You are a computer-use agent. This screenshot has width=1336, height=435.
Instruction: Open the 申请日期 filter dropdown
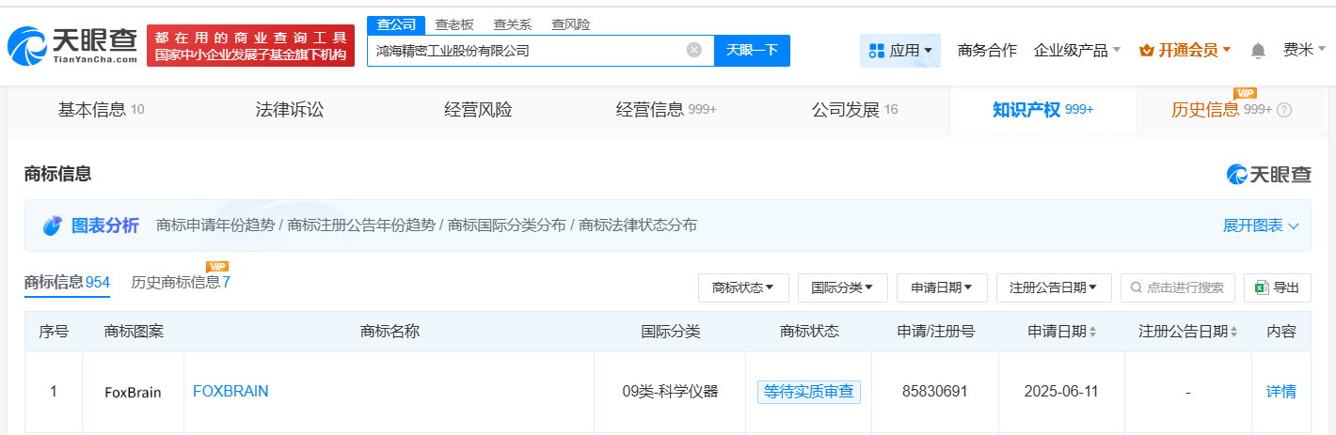point(942,287)
